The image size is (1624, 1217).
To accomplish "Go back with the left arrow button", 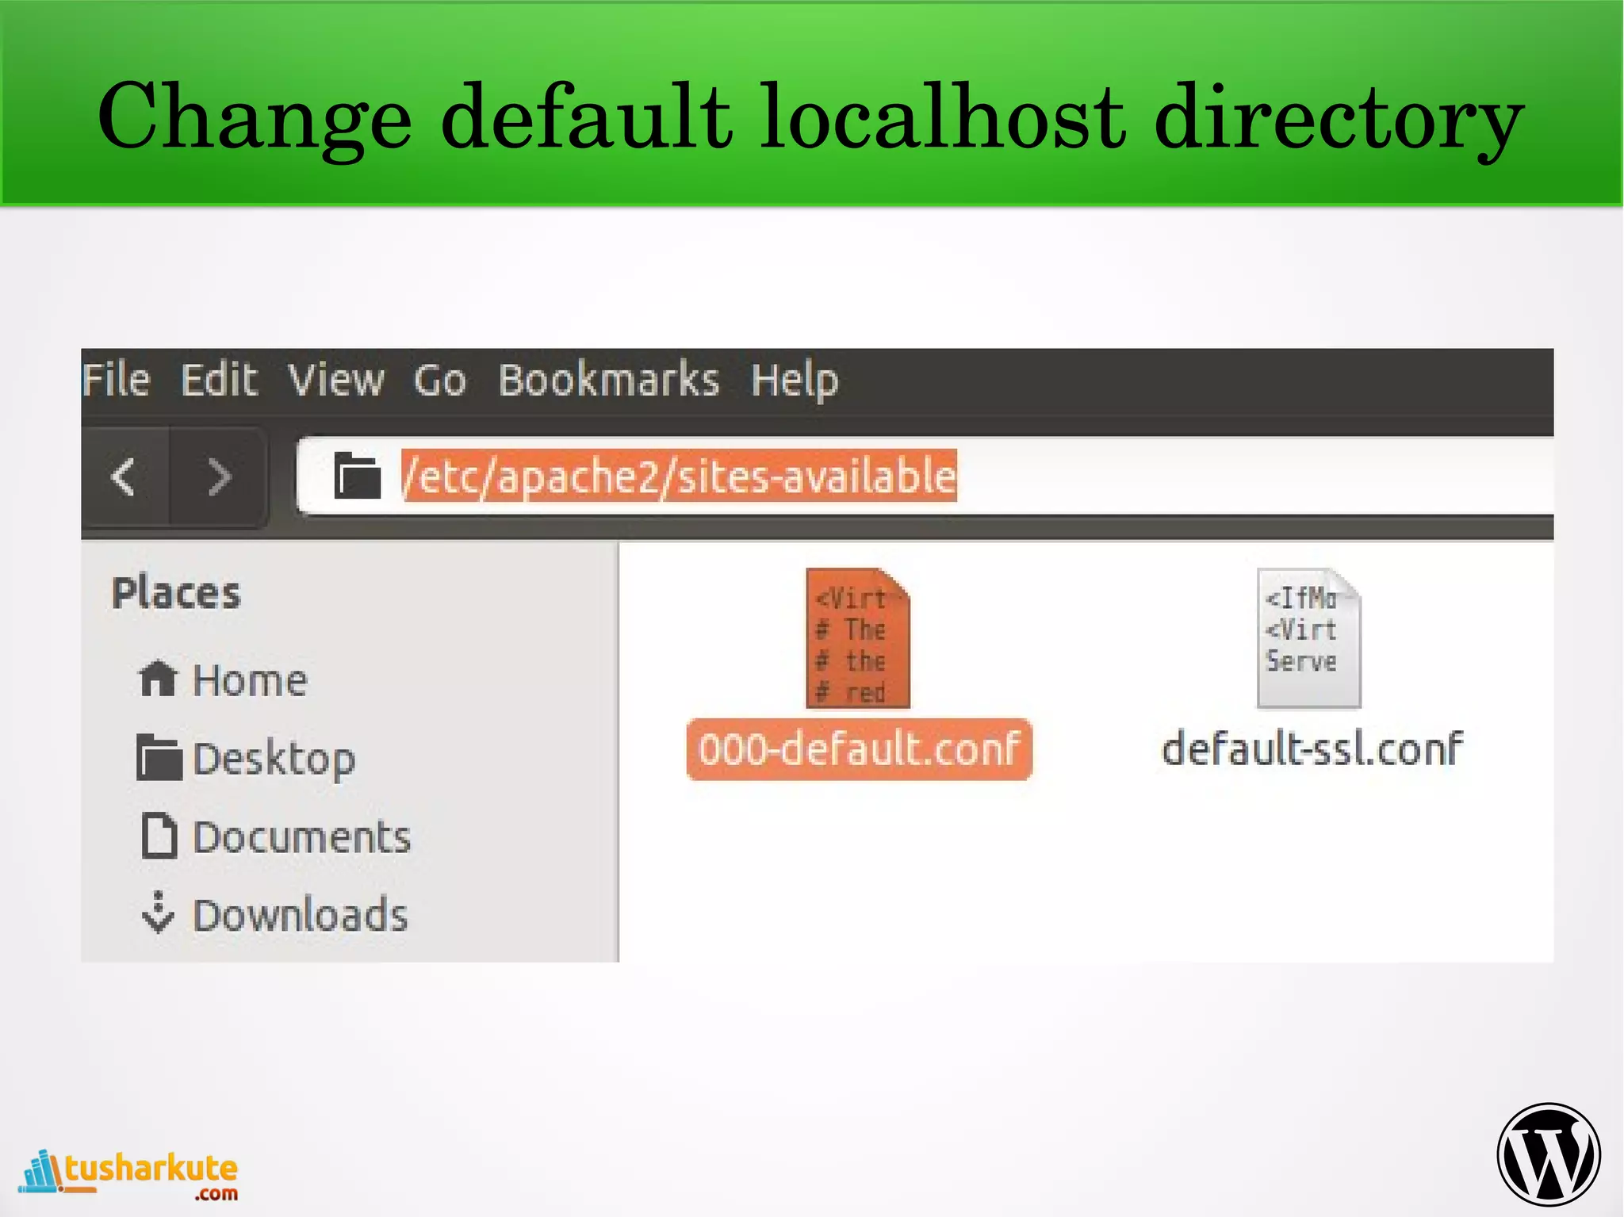I will 126,476.
